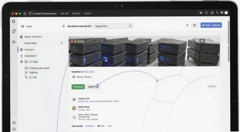Click the Tvare label beside the hamburger icon
Image resolution: width=240 pixels, height=132 pixels.
(x=29, y=26)
